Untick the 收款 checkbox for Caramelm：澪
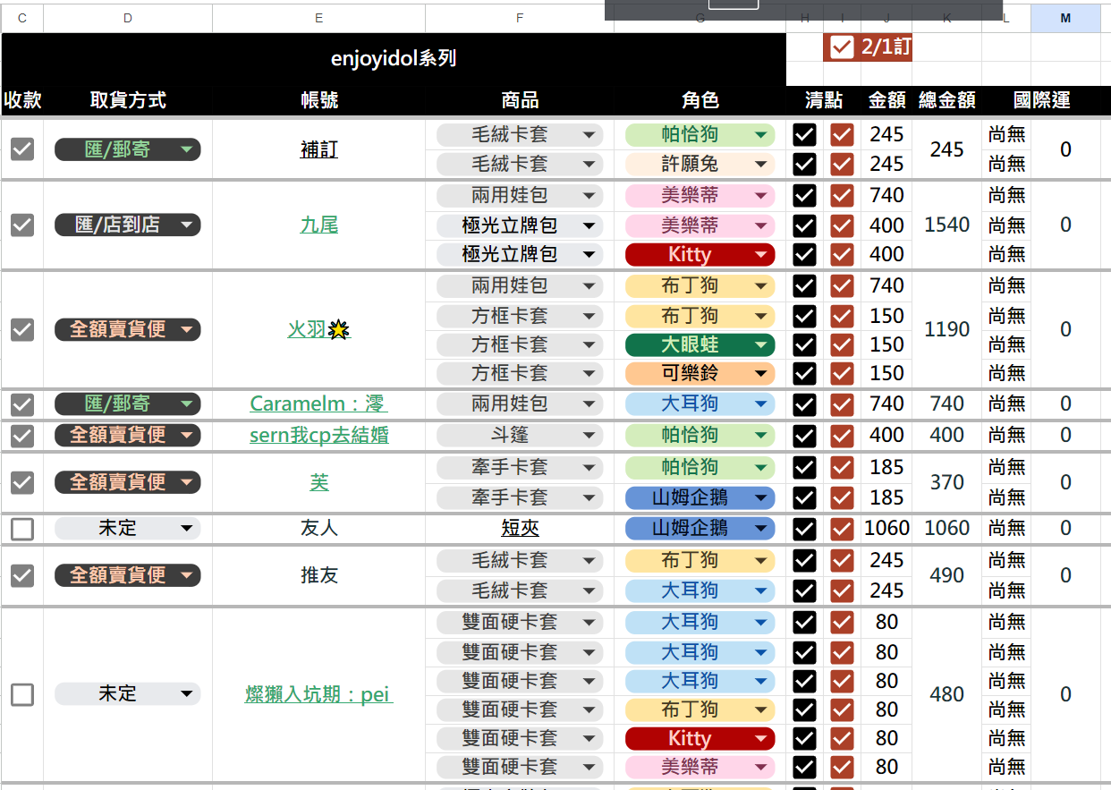The image size is (1111, 790). pyautogui.click(x=22, y=404)
